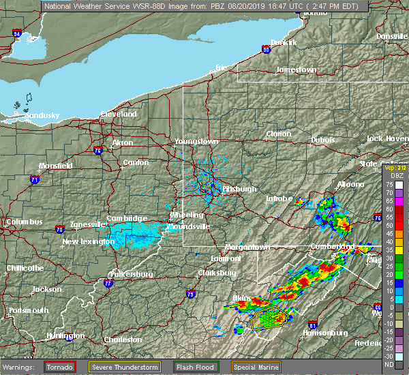Image resolution: width=409 pixels, height=375 pixels.
Task: Click the 60 dBZ dark red swatch
Action: pyautogui.click(x=399, y=209)
